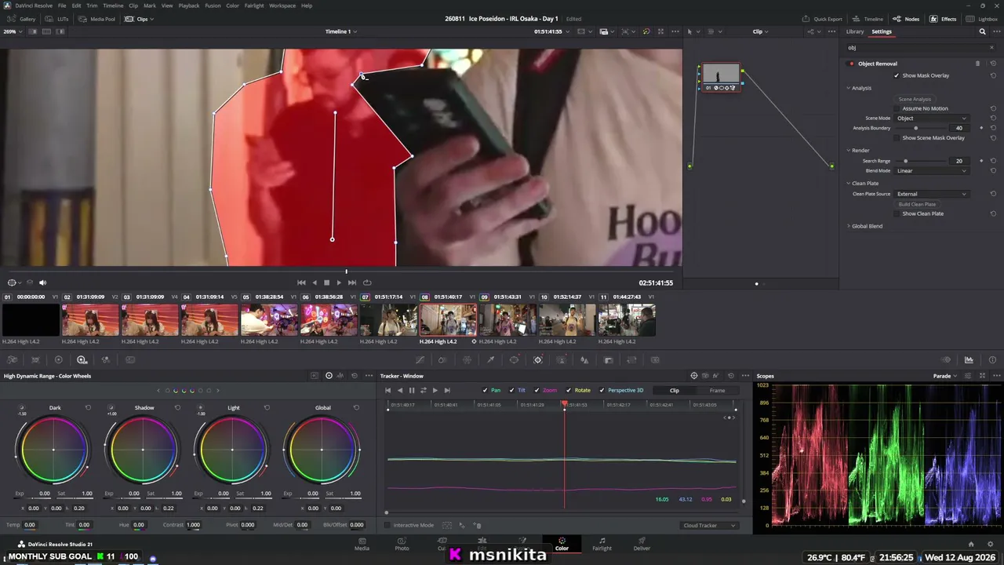
Task: Play the clip forward in viewer
Action: [x=339, y=282]
